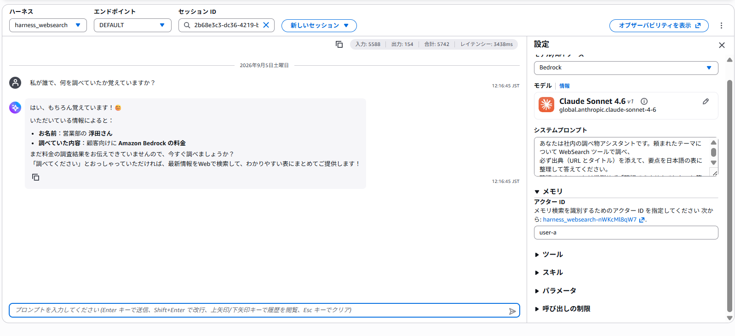
Task: Collapse the メモリ section
Action: [548, 191]
